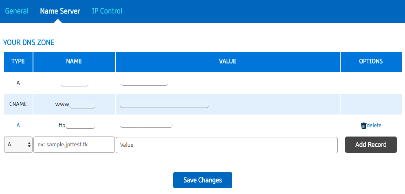Focus the new record name field with sample placeholder
This screenshot has width=405, height=194.
74,145
